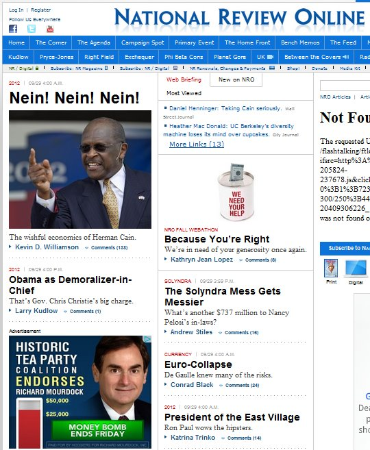370x450 pixels.
Task: Open The Feed section
Action: [x=343, y=42]
